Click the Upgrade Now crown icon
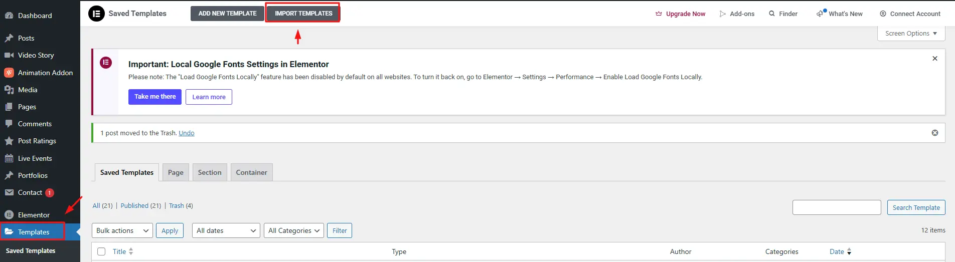Screen dimensions: 955x262 (x=659, y=14)
